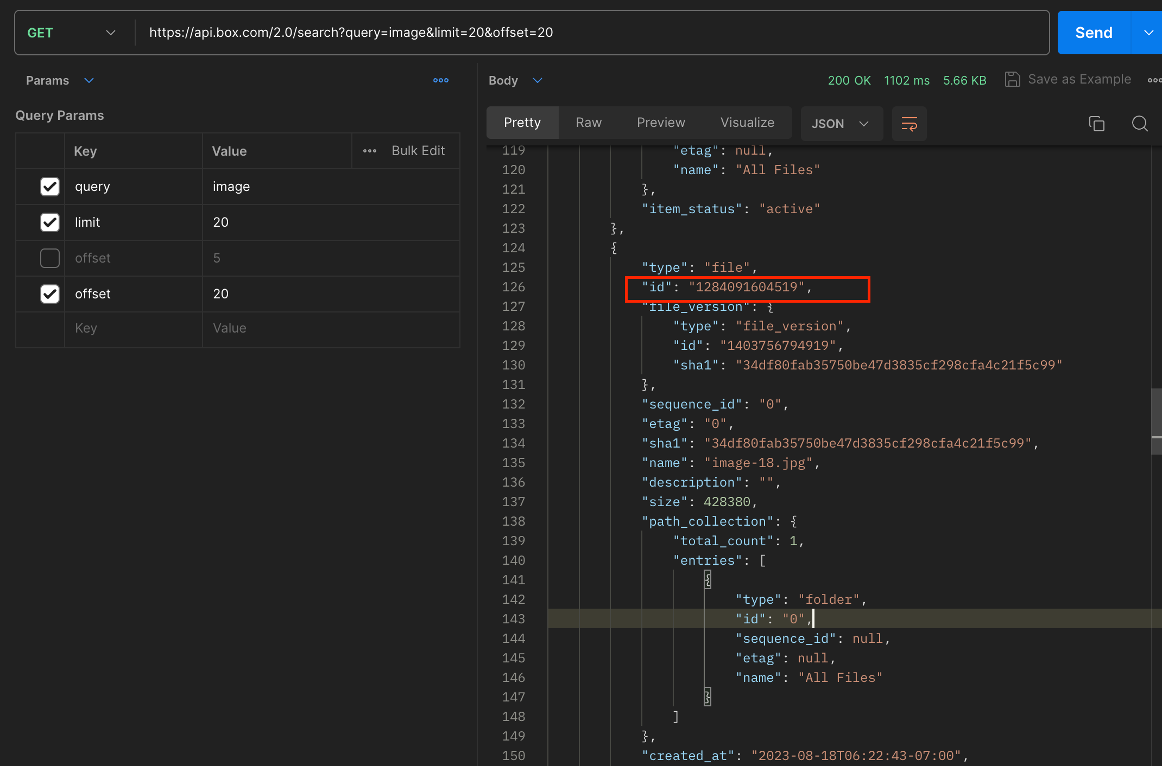Viewport: 1162px width, 766px height.
Task: Uncheck the query parameter checkbox
Action: (x=50, y=187)
